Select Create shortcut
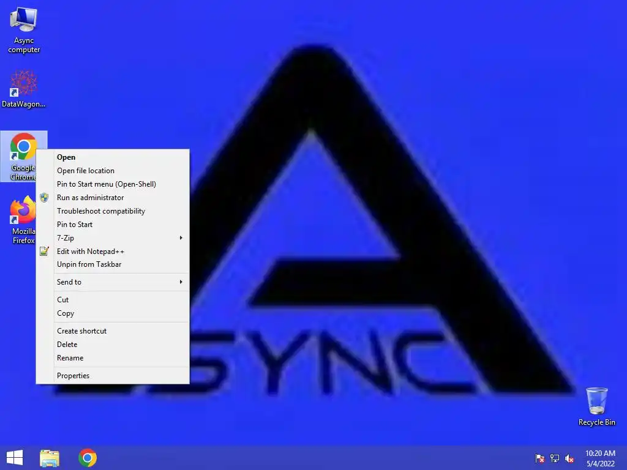Screen dimensions: 627x470 (113, 331)
